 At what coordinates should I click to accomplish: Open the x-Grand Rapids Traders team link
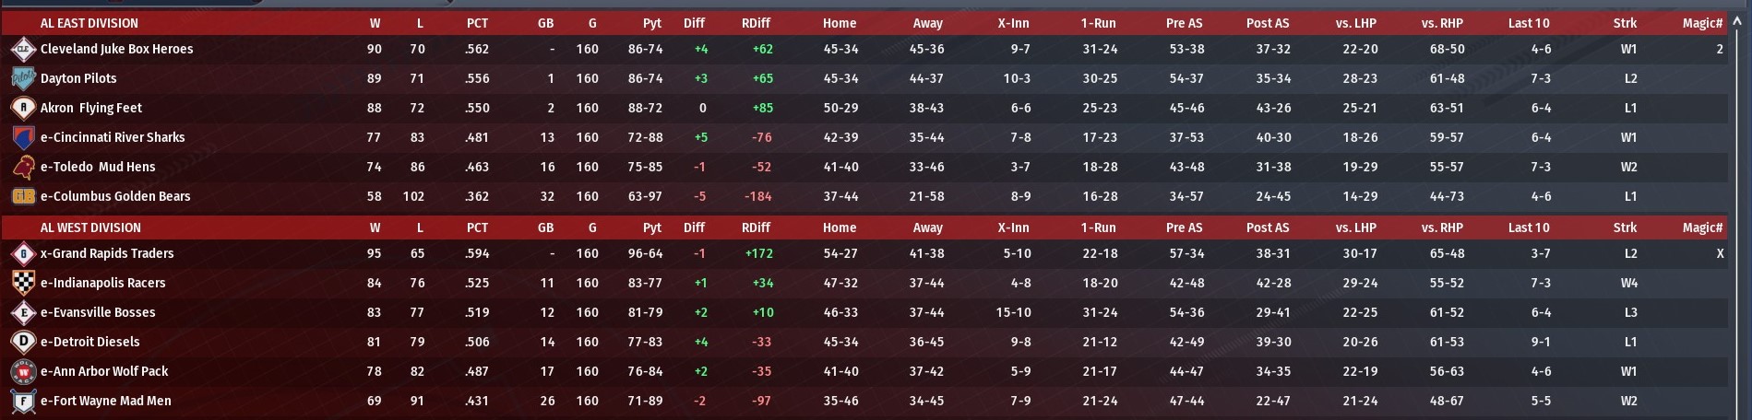107,253
